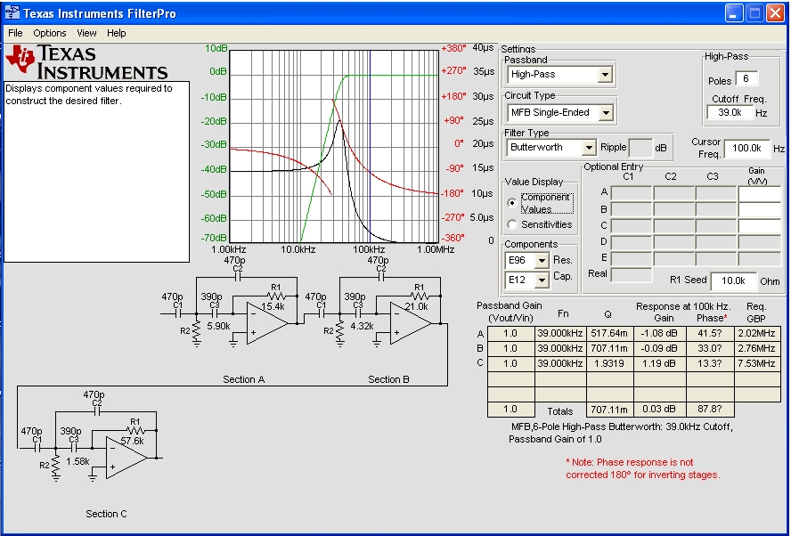Click the gain value -1.08 dB
The height and width of the screenshot is (536, 791).
click(x=659, y=334)
